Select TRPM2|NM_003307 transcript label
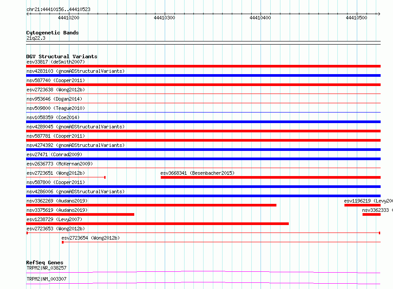393x289 pixels. point(46,279)
